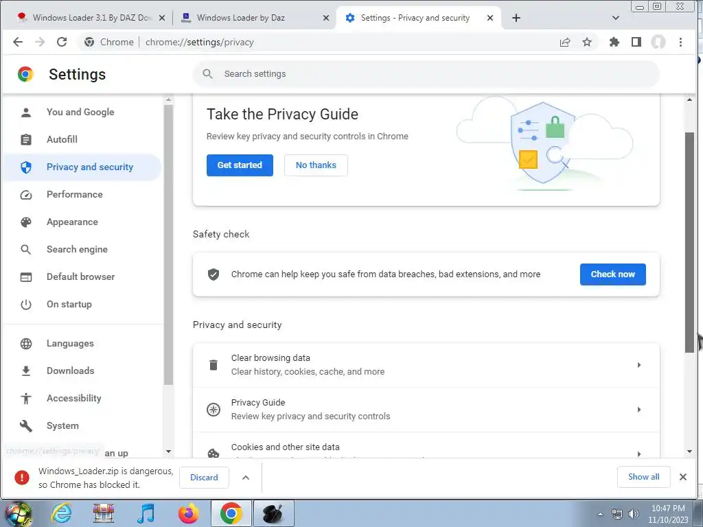Open Accessibility settings
This screenshot has height=527, width=703.
tap(81, 399)
